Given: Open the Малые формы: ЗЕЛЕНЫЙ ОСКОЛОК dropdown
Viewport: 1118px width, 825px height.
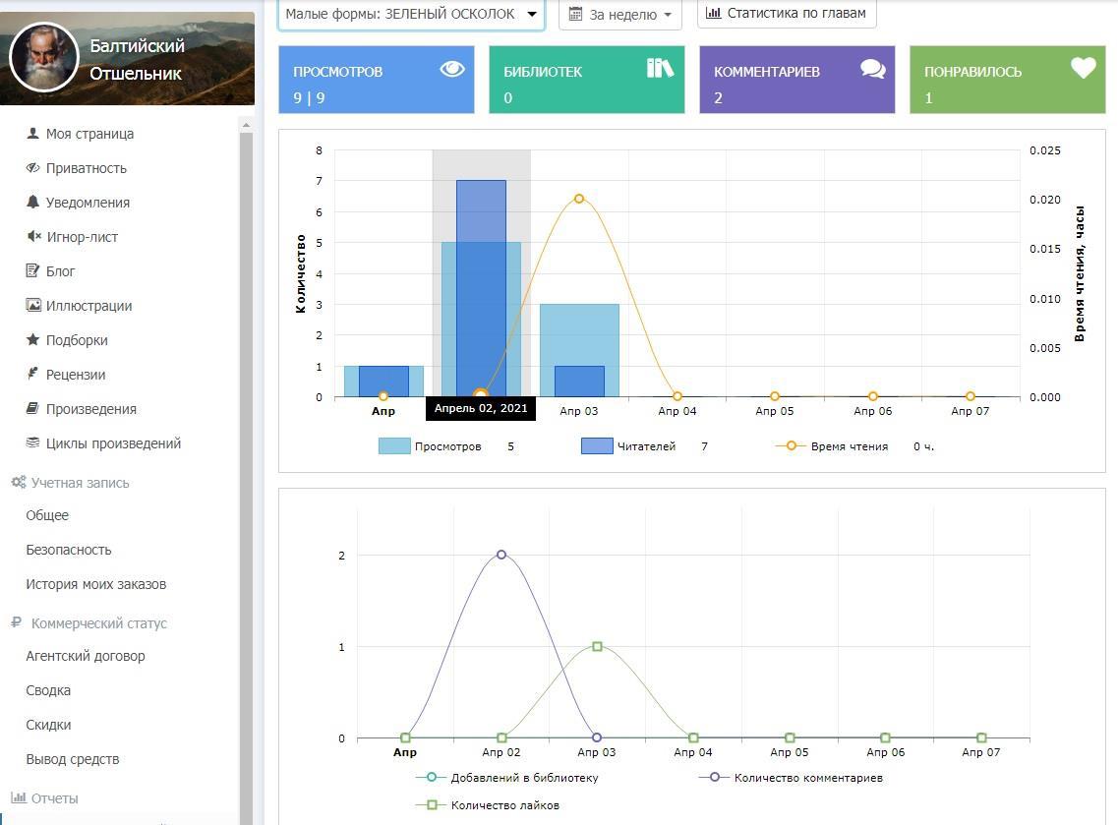Looking at the screenshot, I should coord(411,14).
